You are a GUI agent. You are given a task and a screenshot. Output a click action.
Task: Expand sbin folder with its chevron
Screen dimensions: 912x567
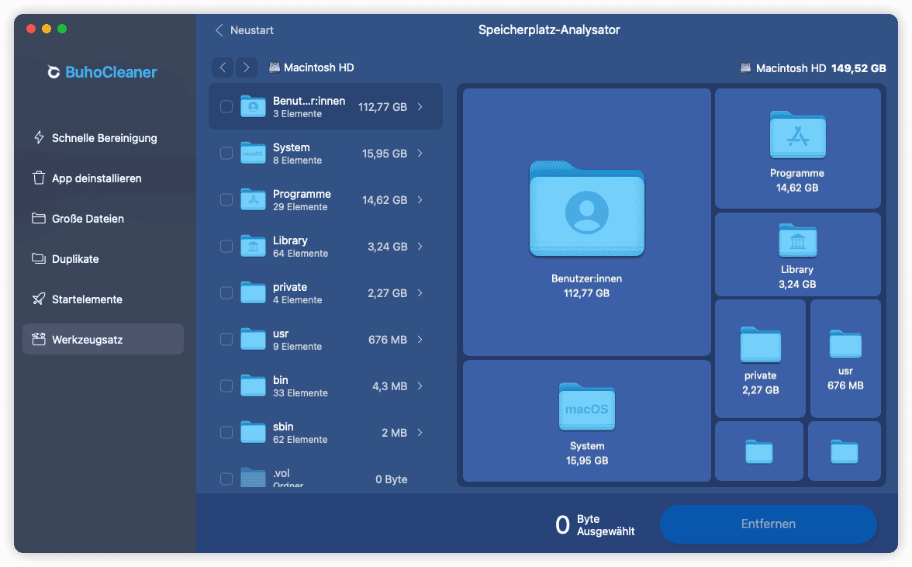pyautogui.click(x=420, y=432)
